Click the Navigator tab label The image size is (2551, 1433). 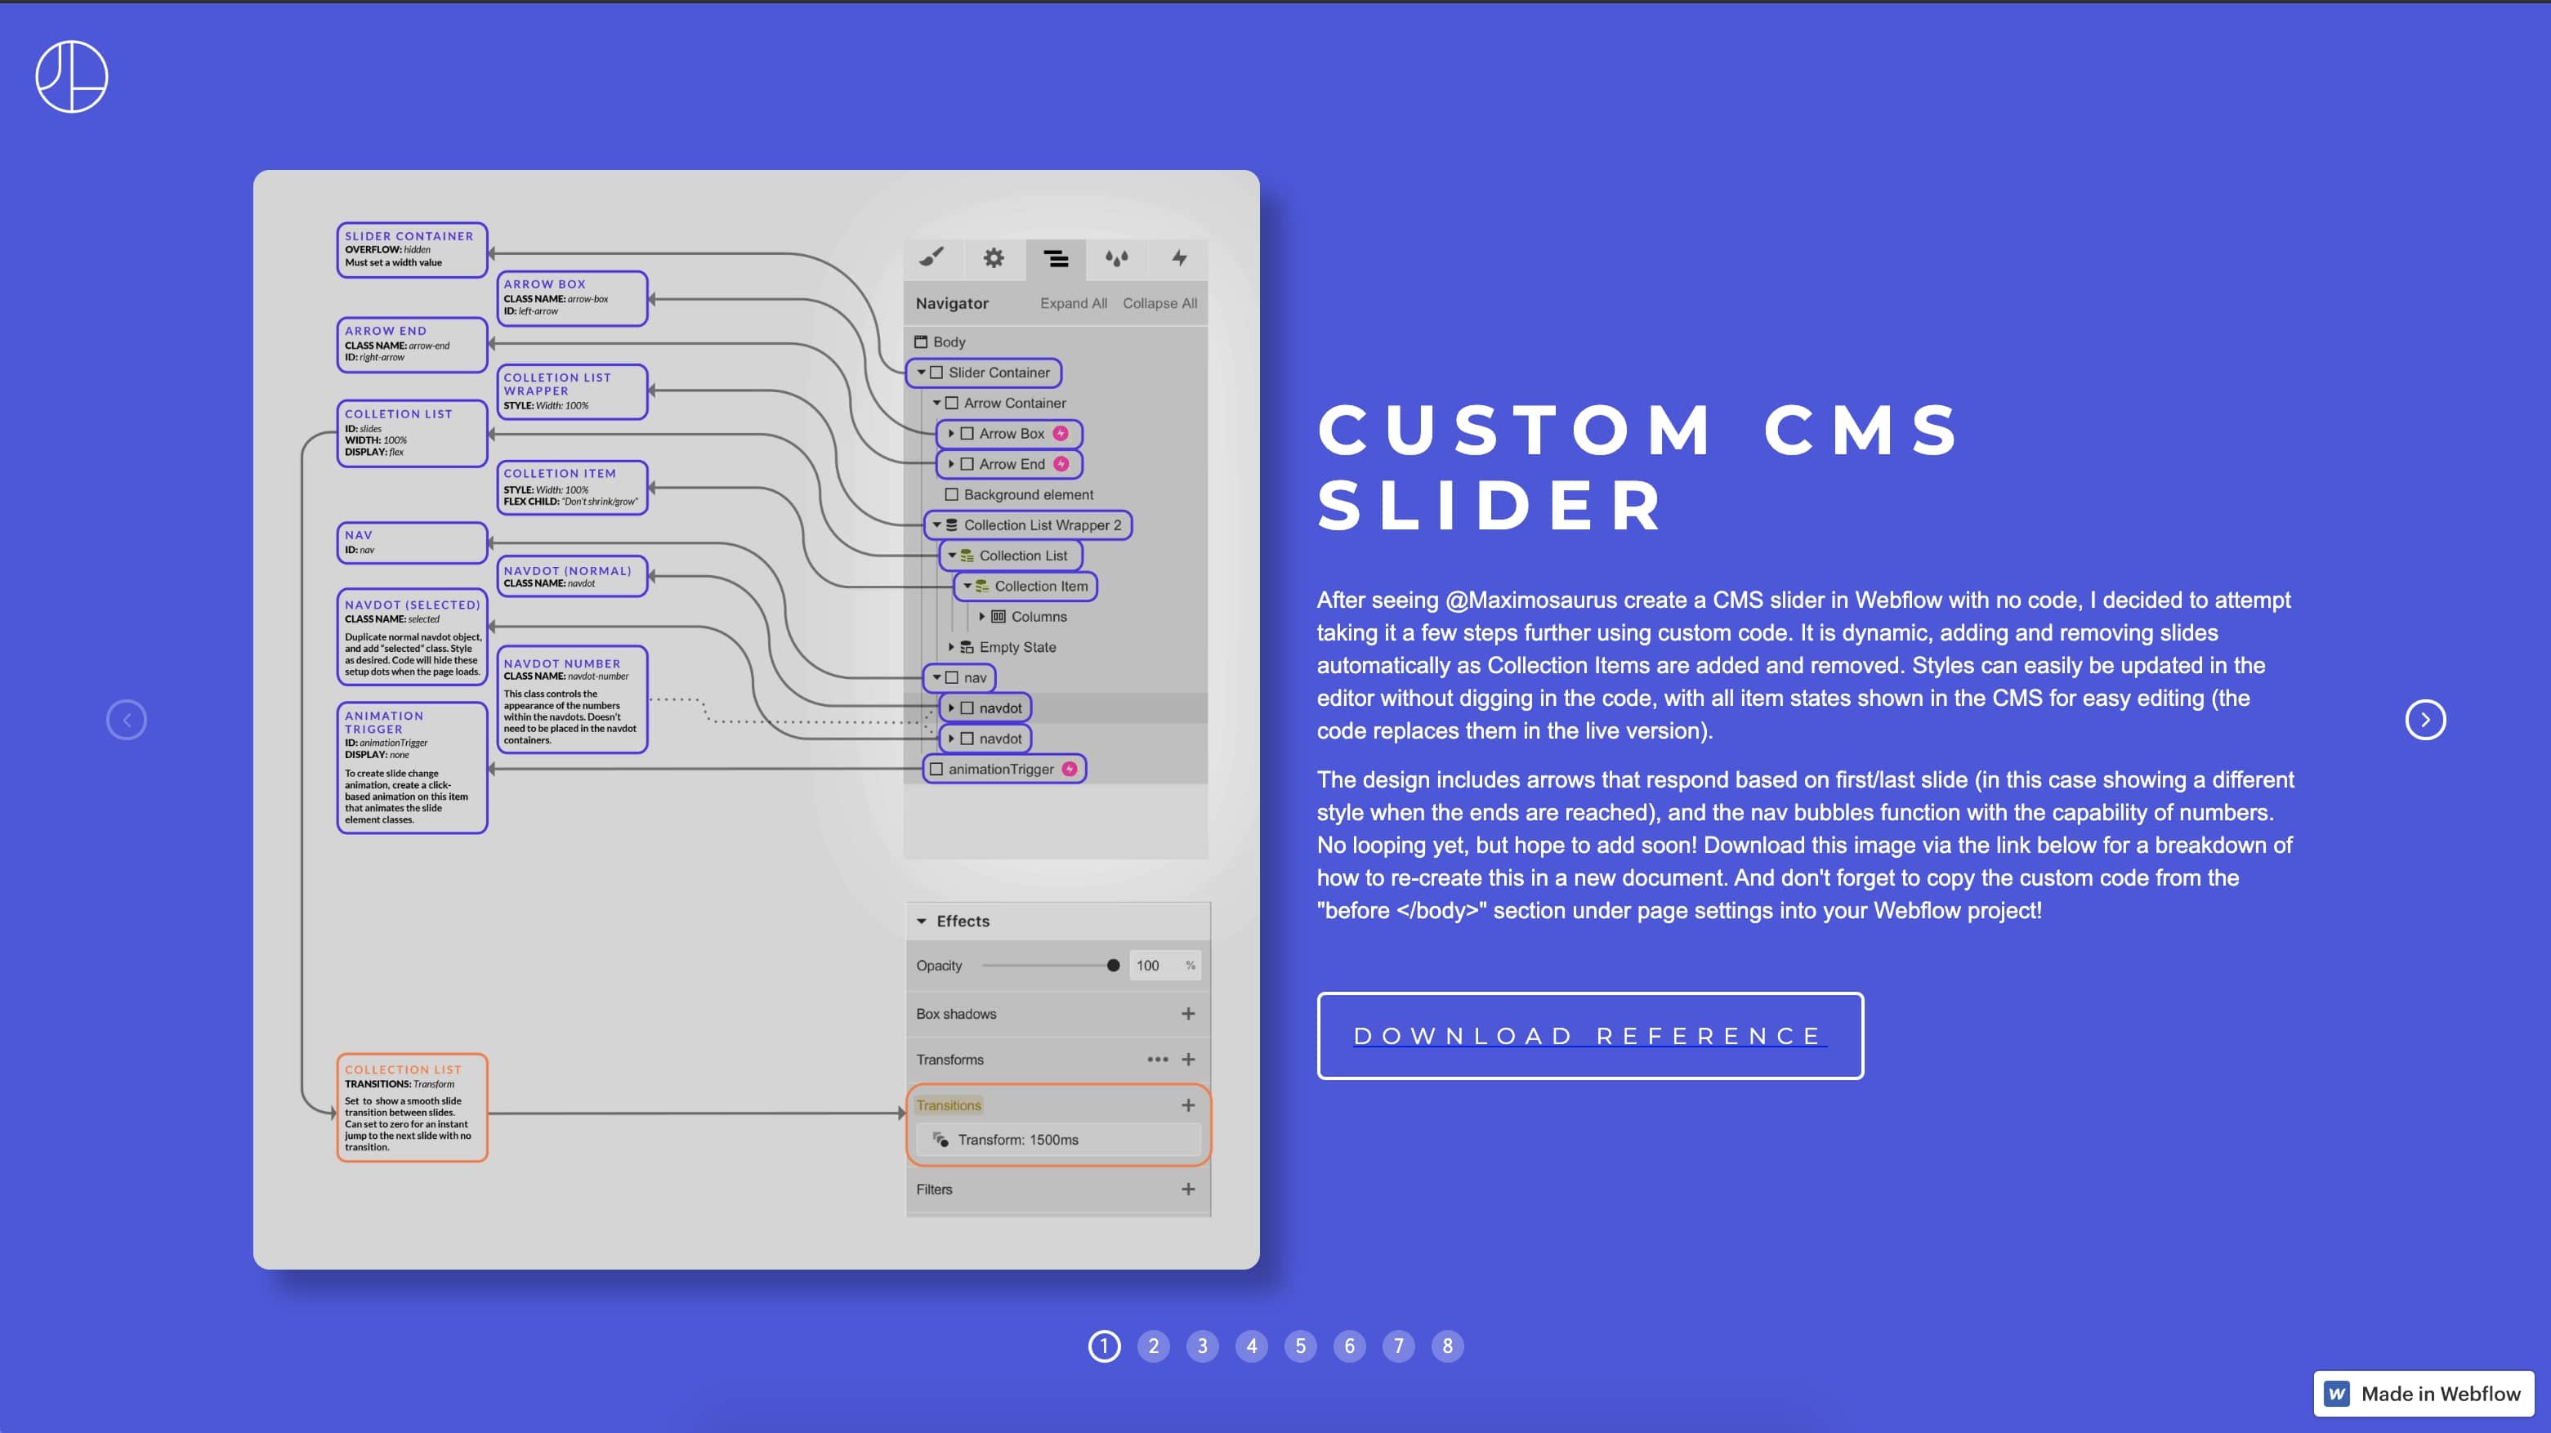951,303
